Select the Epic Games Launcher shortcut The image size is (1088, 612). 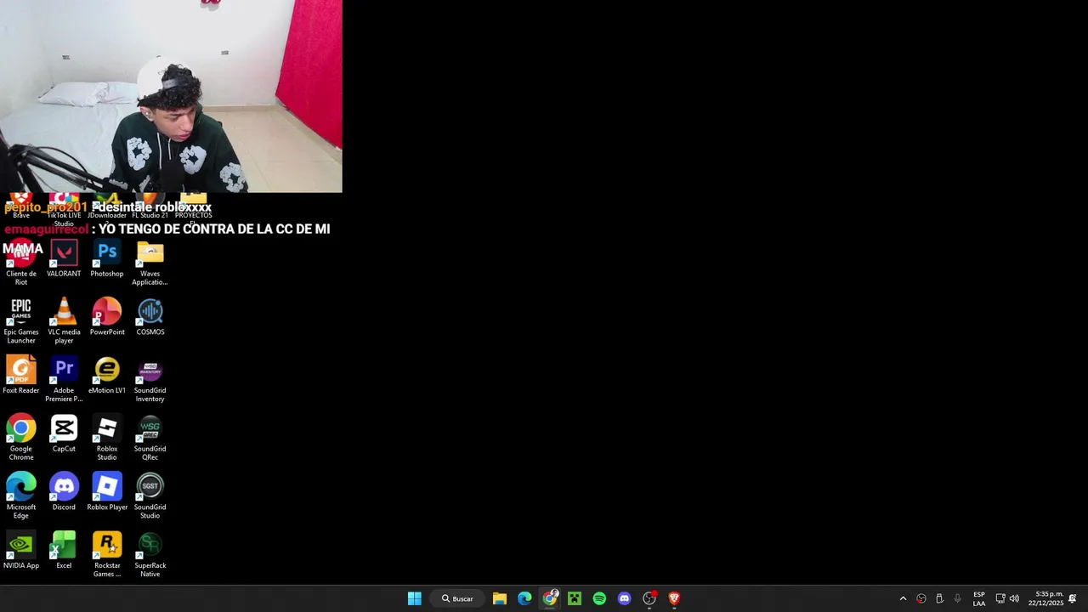tap(21, 320)
